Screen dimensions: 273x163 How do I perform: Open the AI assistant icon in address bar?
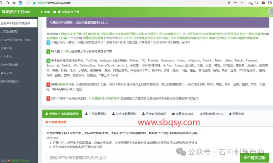tap(20, 3)
